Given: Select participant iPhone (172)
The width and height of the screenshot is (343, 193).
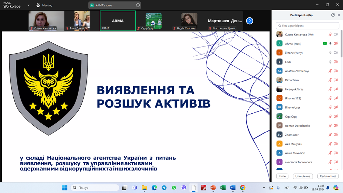Looking at the screenshot, I should click(307, 98).
